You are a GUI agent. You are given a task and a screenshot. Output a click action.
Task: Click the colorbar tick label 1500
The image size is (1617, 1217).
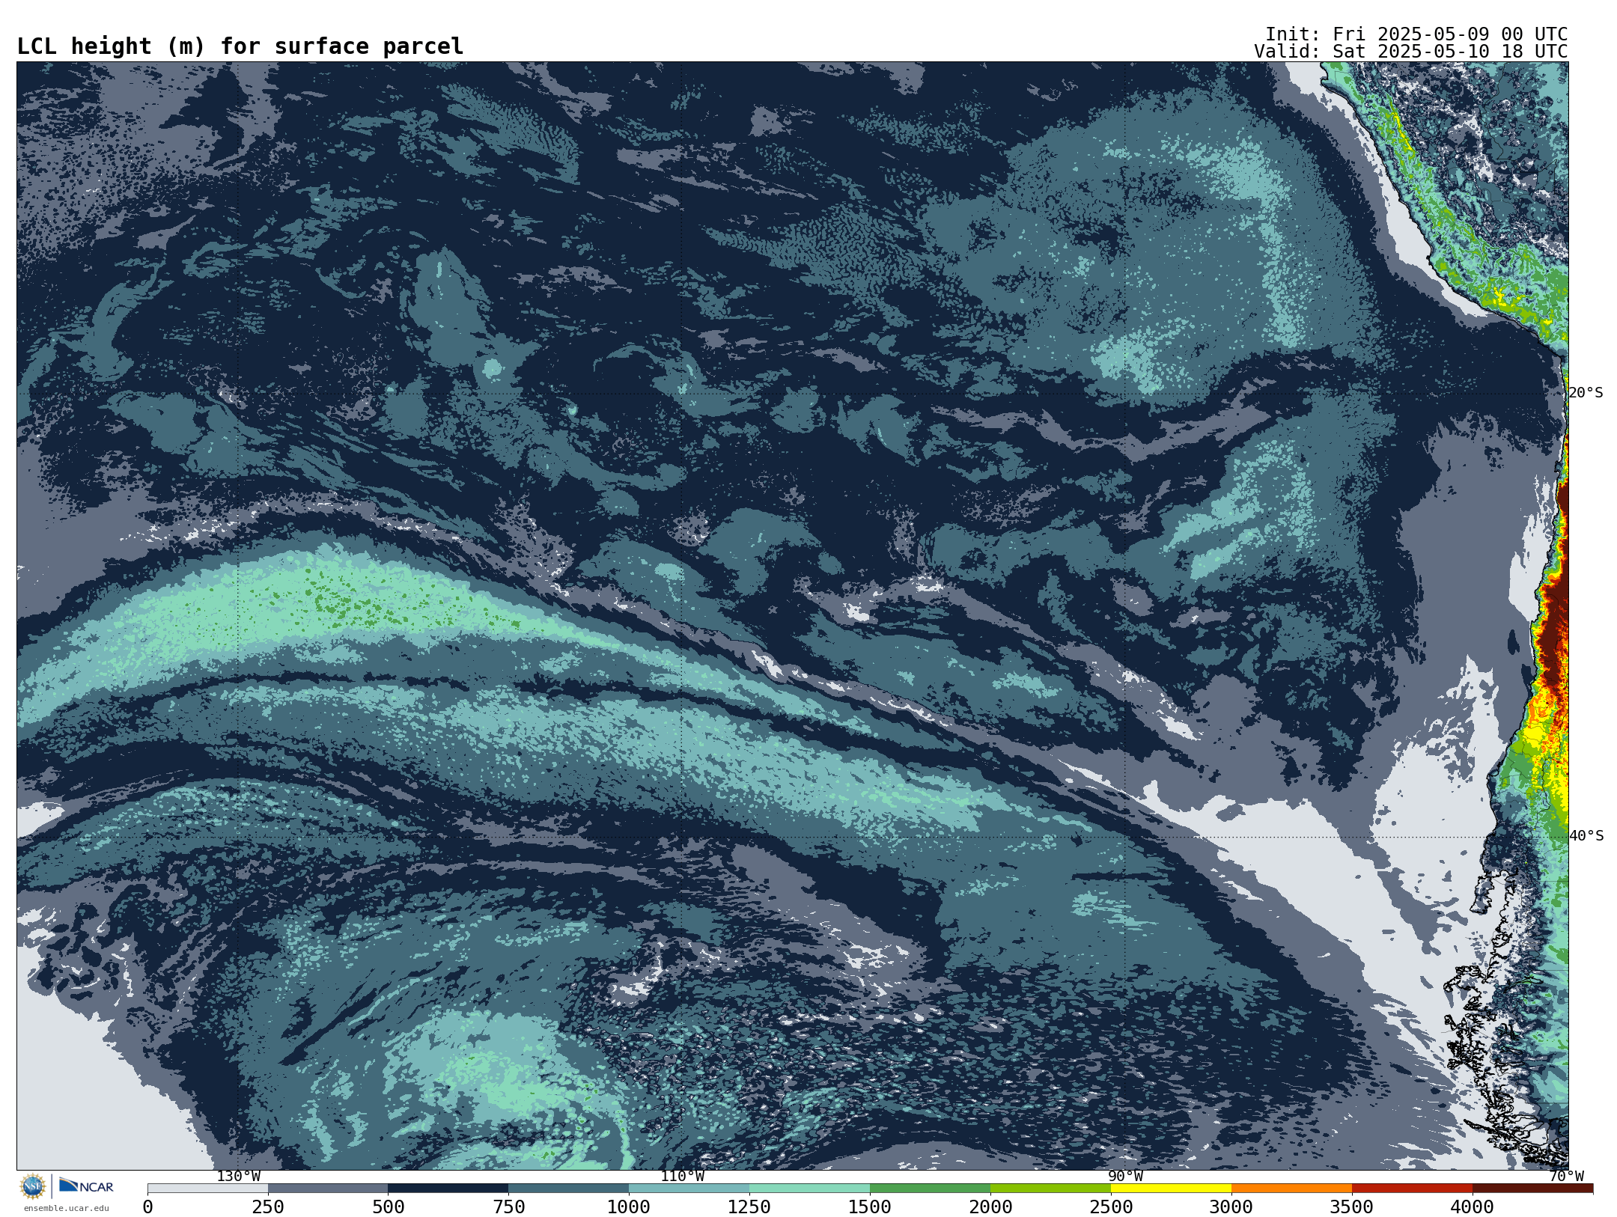tap(870, 1207)
